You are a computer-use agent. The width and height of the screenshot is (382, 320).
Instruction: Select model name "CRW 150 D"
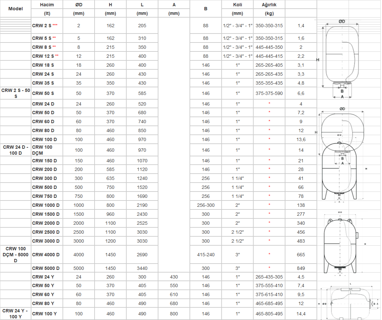[x=44, y=161]
